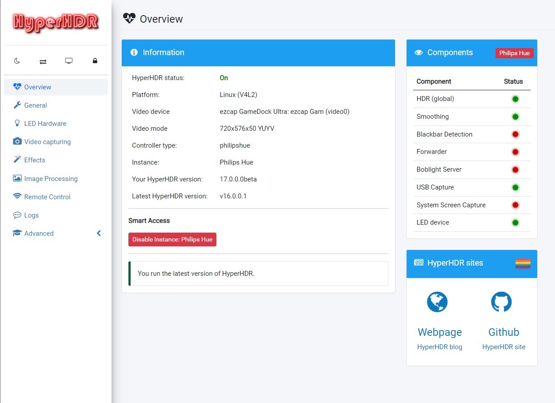The image size is (555, 403).
Task: Click the Component column header
Action: (434, 81)
